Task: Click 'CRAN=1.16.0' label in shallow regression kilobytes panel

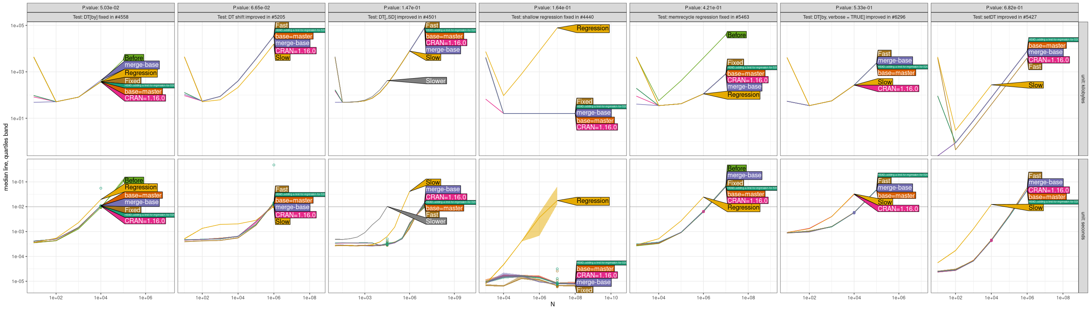Action: coord(597,127)
